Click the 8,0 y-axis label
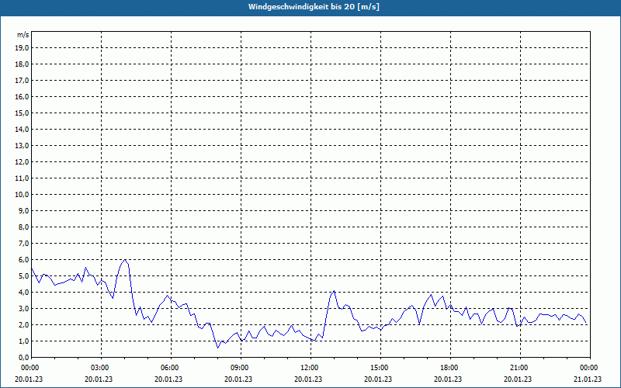 (x=23, y=227)
